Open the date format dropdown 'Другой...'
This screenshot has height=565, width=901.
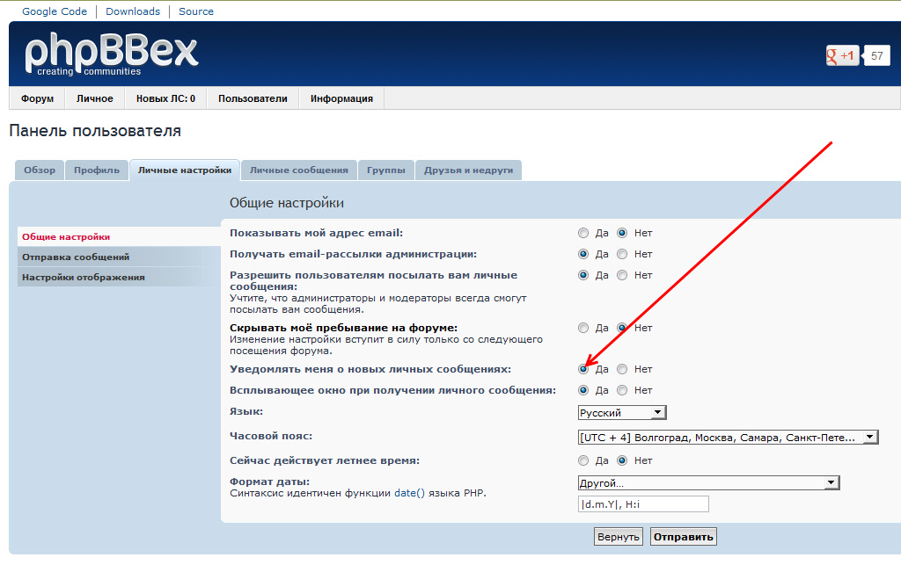pos(707,483)
